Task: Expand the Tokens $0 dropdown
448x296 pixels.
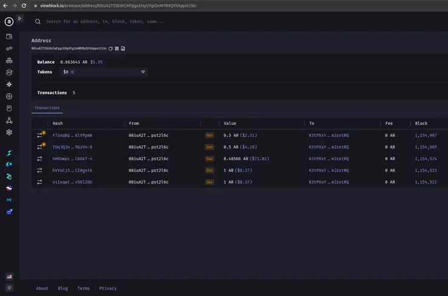Action: tap(104, 72)
